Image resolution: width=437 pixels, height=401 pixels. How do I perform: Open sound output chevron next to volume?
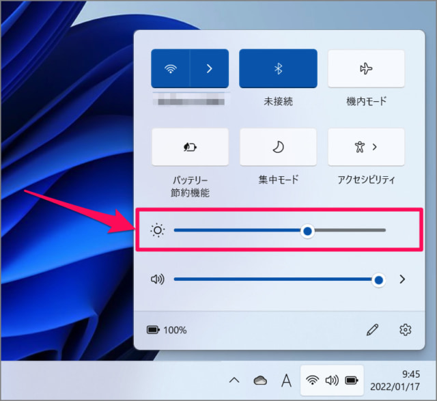click(x=402, y=279)
